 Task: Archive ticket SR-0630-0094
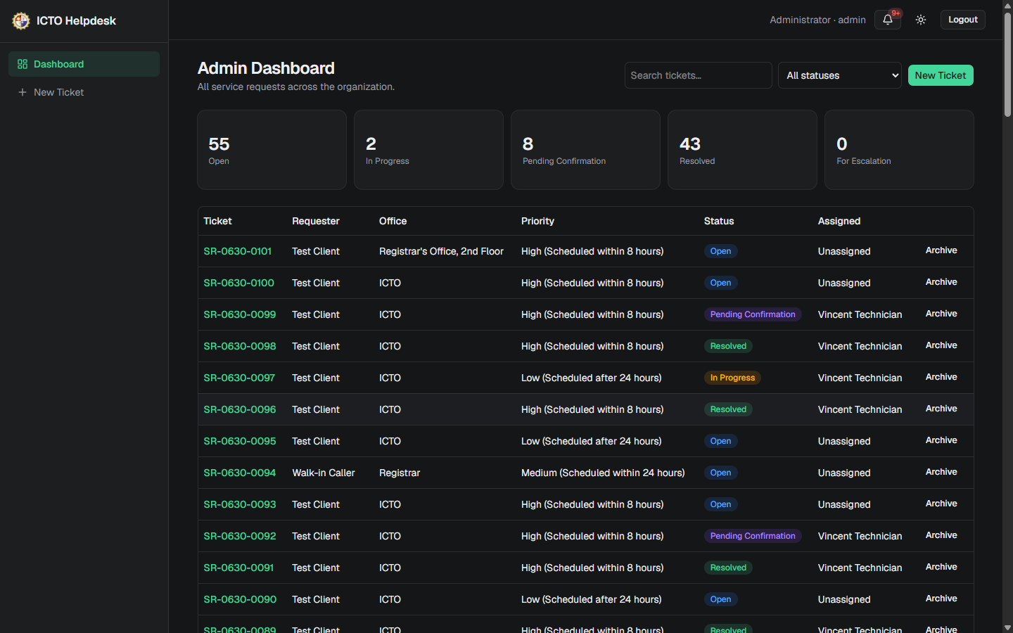941,472
